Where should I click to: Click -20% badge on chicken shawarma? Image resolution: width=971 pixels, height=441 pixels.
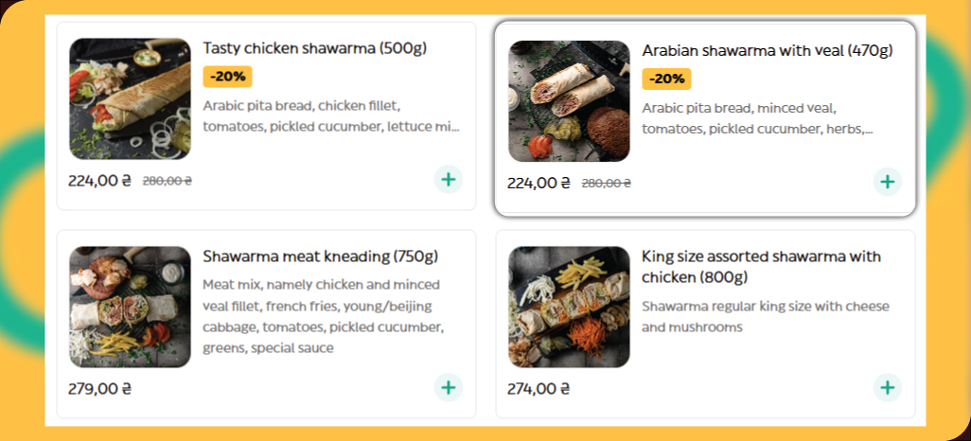click(x=227, y=77)
